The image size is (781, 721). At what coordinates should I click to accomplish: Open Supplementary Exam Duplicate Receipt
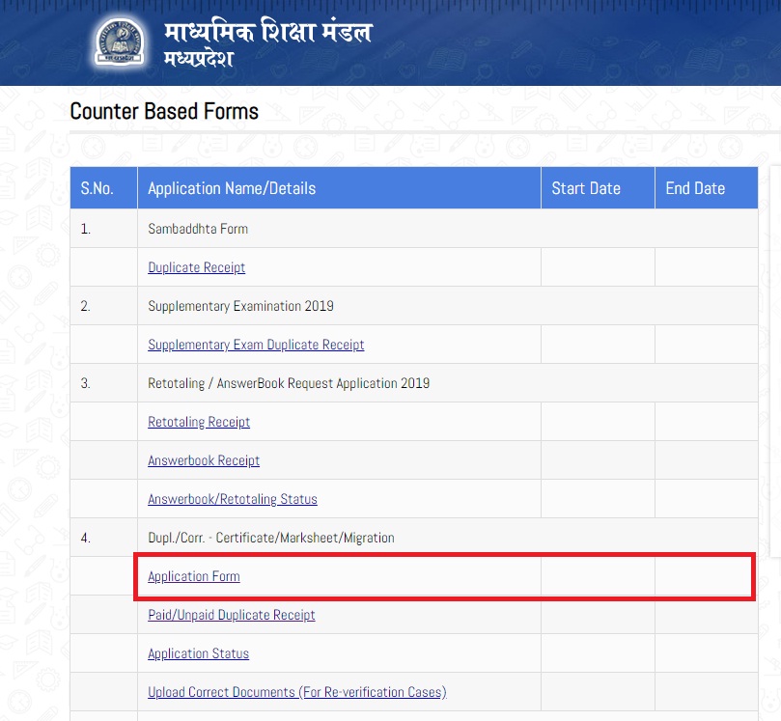(256, 344)
